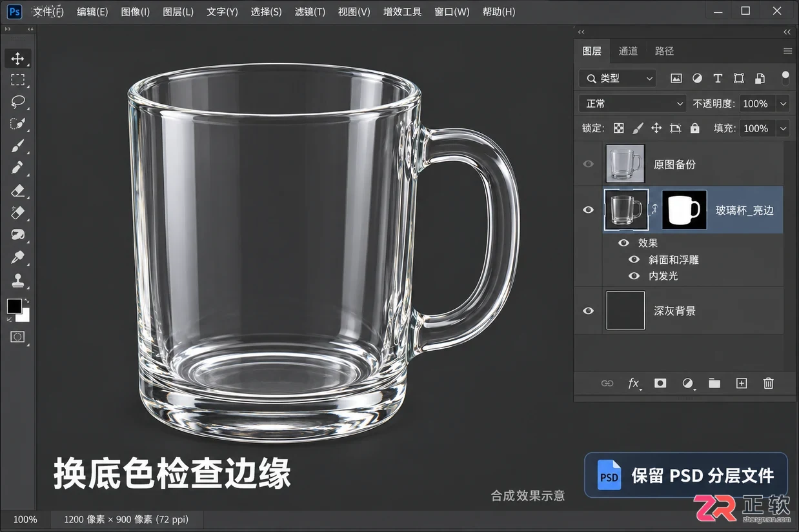Hide the 深灰背景 layer

pos(588,311)
